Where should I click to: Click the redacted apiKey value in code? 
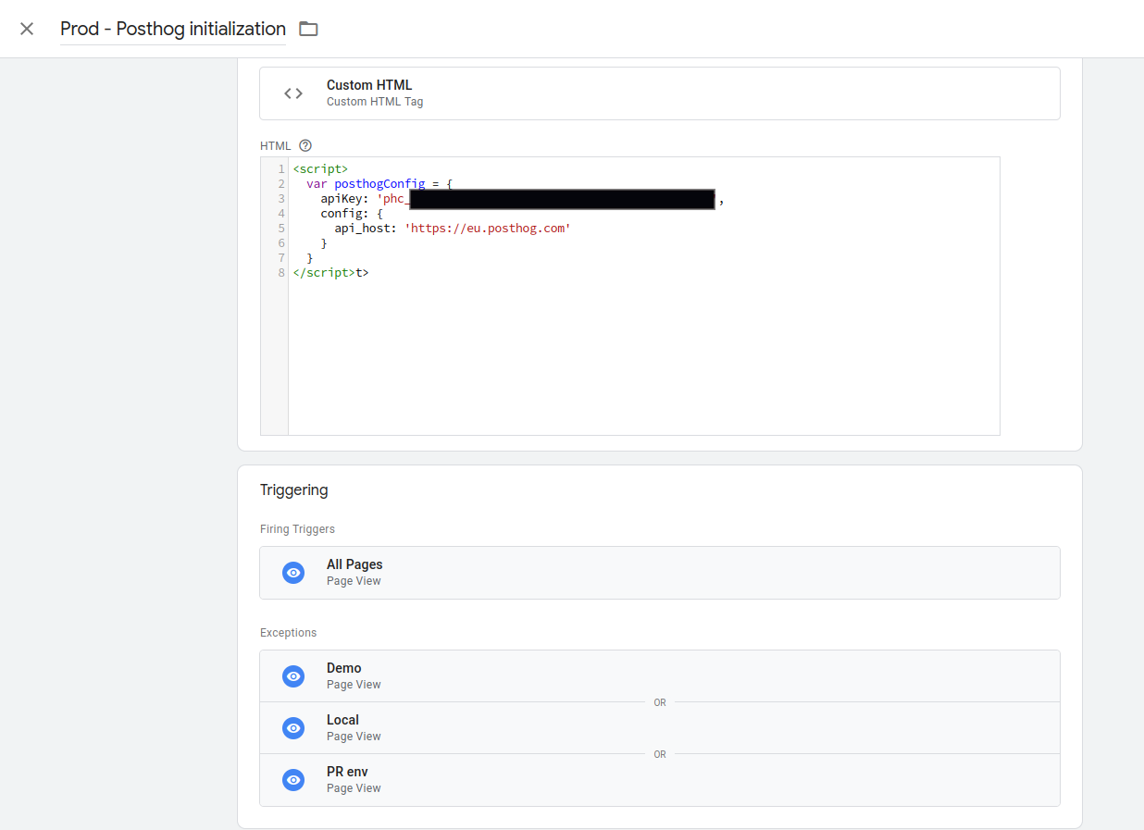pyautogui.click(x=561, y=199)
